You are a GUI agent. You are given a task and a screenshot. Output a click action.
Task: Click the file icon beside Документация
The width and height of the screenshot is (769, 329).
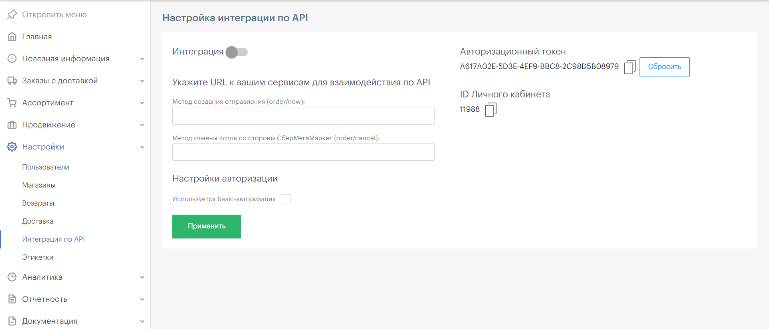[x=12, y=321]
